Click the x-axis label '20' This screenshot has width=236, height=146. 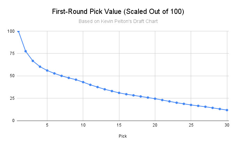pyautogui.click(x=155, y=125)
